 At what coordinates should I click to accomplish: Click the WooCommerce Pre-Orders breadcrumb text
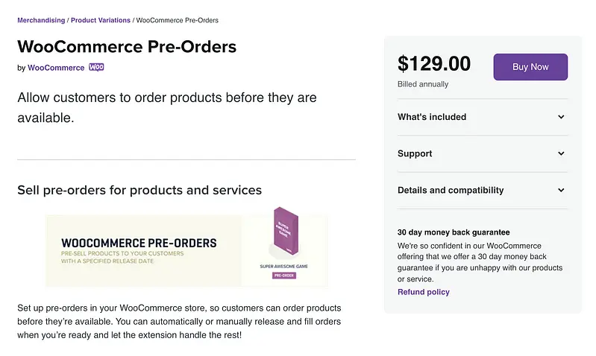[x=178, y=20]
